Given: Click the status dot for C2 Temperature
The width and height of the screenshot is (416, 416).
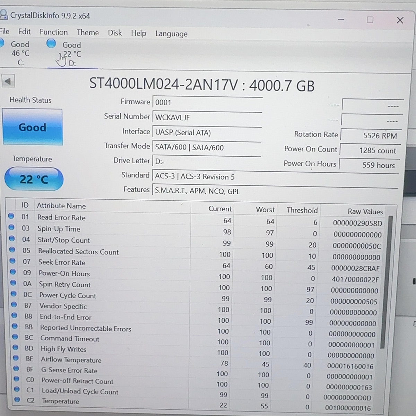Looking at the screenshot, I should click(17, 399).
